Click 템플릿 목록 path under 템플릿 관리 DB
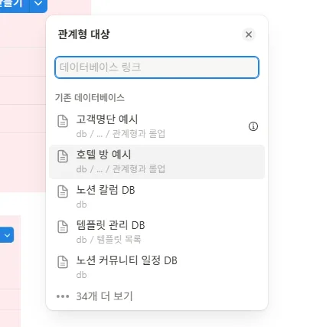310x327 pixels. click(119, 240)
